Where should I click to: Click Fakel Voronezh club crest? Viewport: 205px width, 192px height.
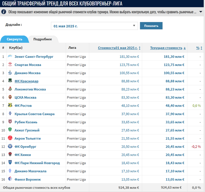click(x=10, y=179)
